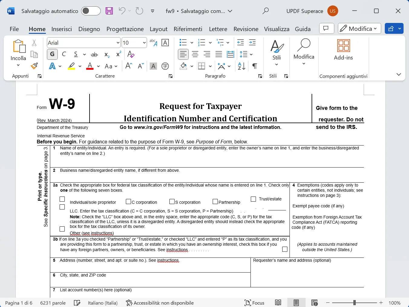409x307 pixels.
Task: Decrease paragraph indent
Action: (240, 42)
